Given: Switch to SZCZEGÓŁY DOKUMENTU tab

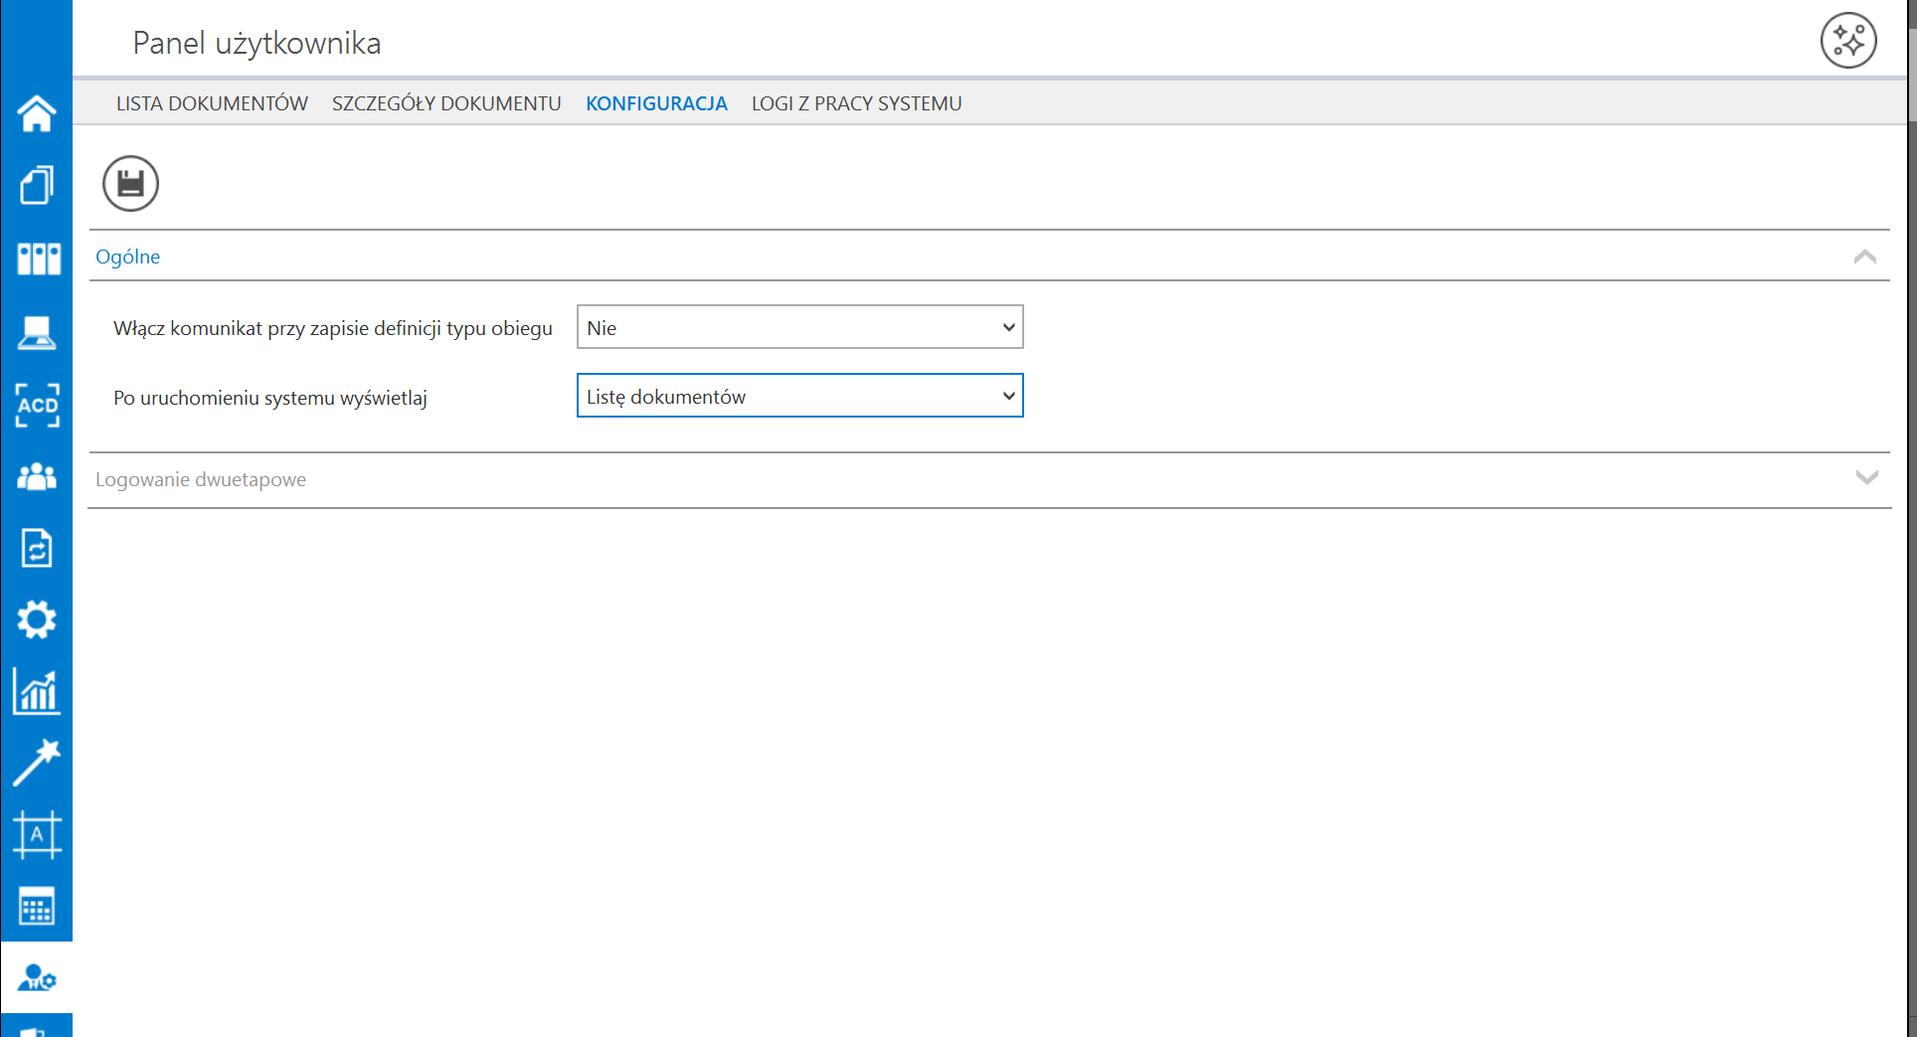Looking at the screenshot, I should tap(446, 103).
